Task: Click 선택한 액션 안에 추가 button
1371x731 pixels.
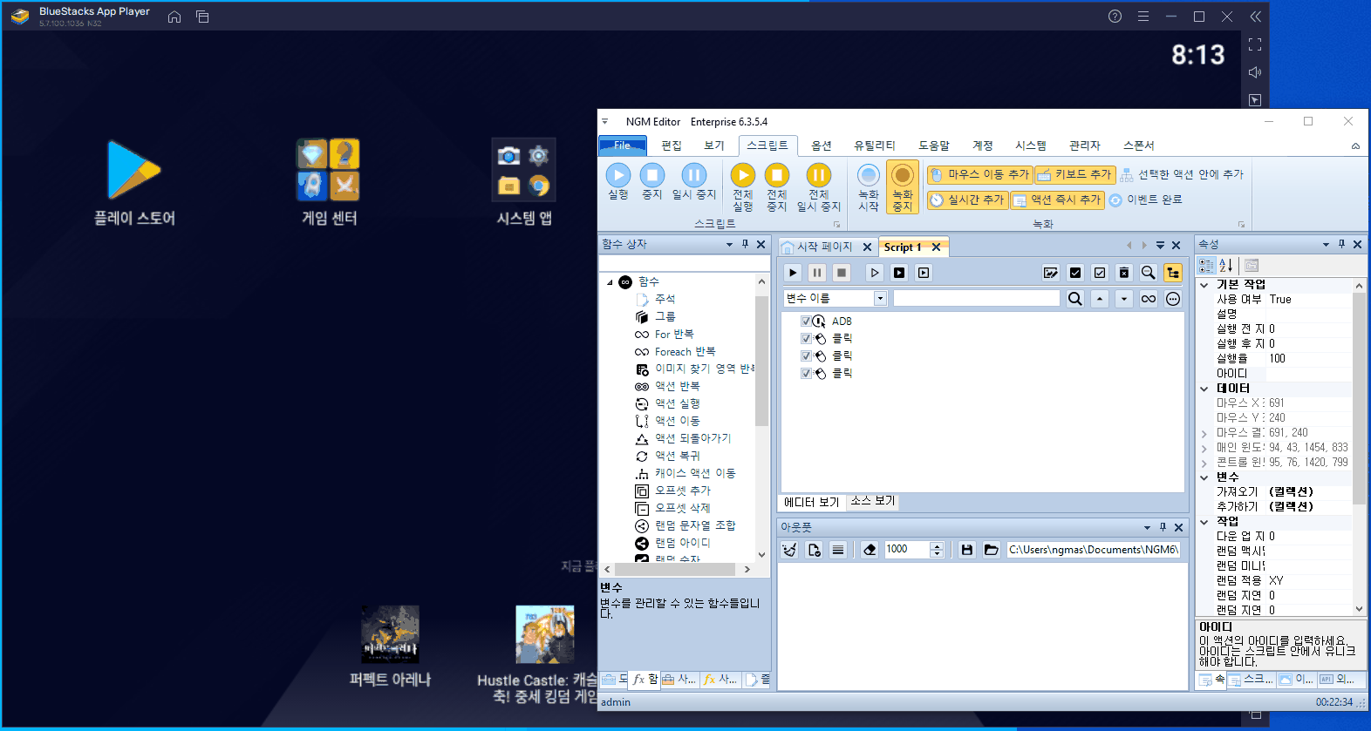Action: [x=1182, y=174]
